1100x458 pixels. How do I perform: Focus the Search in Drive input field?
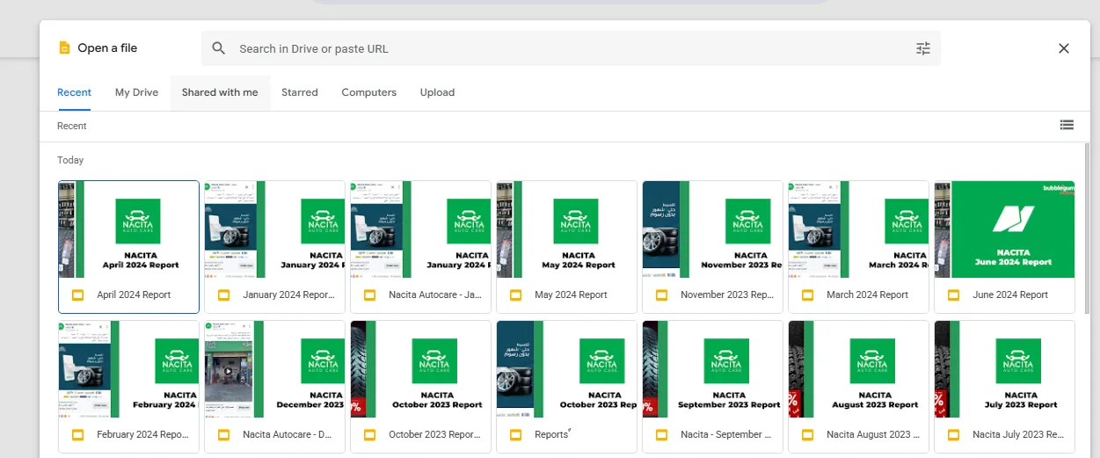[x=571, y=48]
